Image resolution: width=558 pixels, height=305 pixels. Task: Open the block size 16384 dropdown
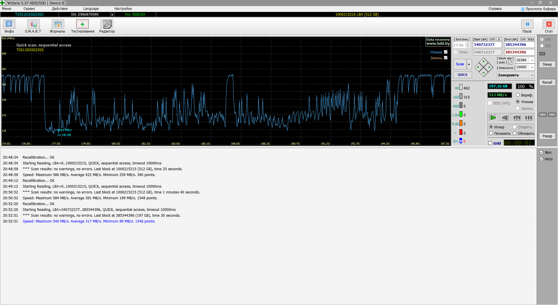532,60
